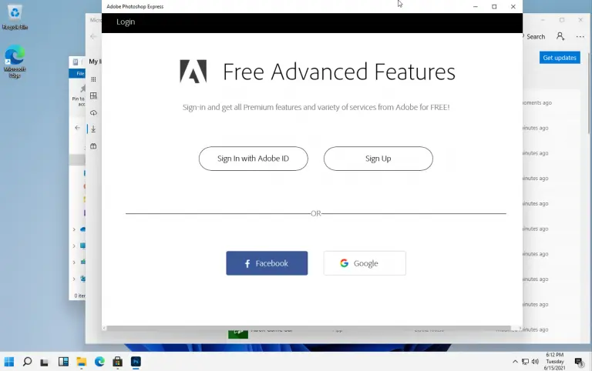
Task: Open the layout icon in Store sidebar
Action: (x=93, y=95)
